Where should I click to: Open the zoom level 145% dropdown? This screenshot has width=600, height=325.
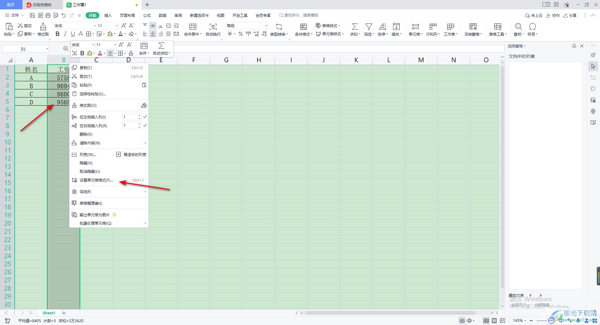(x=520, y=321)
